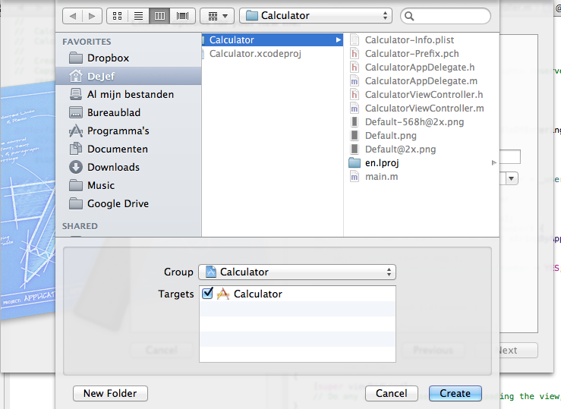561x409 pixels.
Task: Open Al mijn bestanden in sidebar
Action: tap(128, 94)
